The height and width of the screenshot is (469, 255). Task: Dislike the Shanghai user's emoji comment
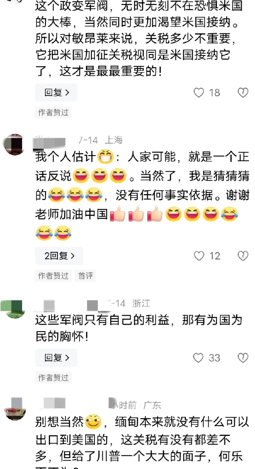click(243, 256)
